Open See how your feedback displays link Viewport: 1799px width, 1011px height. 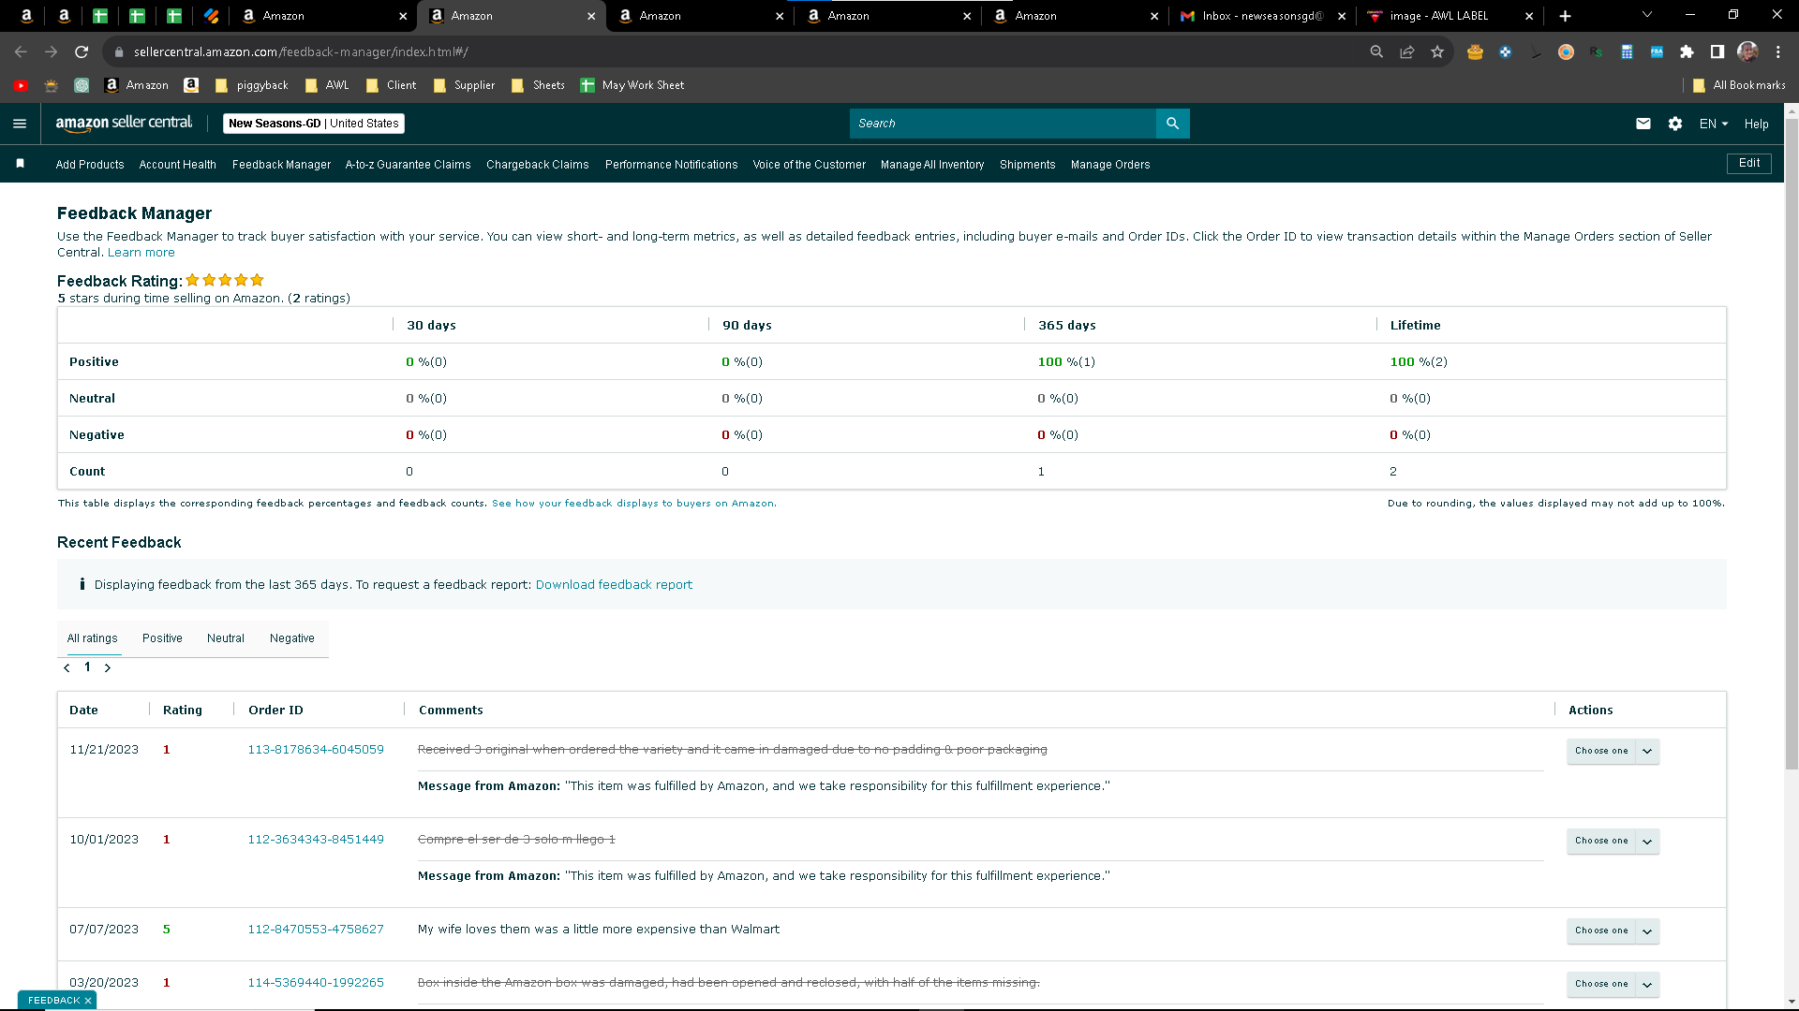click(x=632, y=504)
